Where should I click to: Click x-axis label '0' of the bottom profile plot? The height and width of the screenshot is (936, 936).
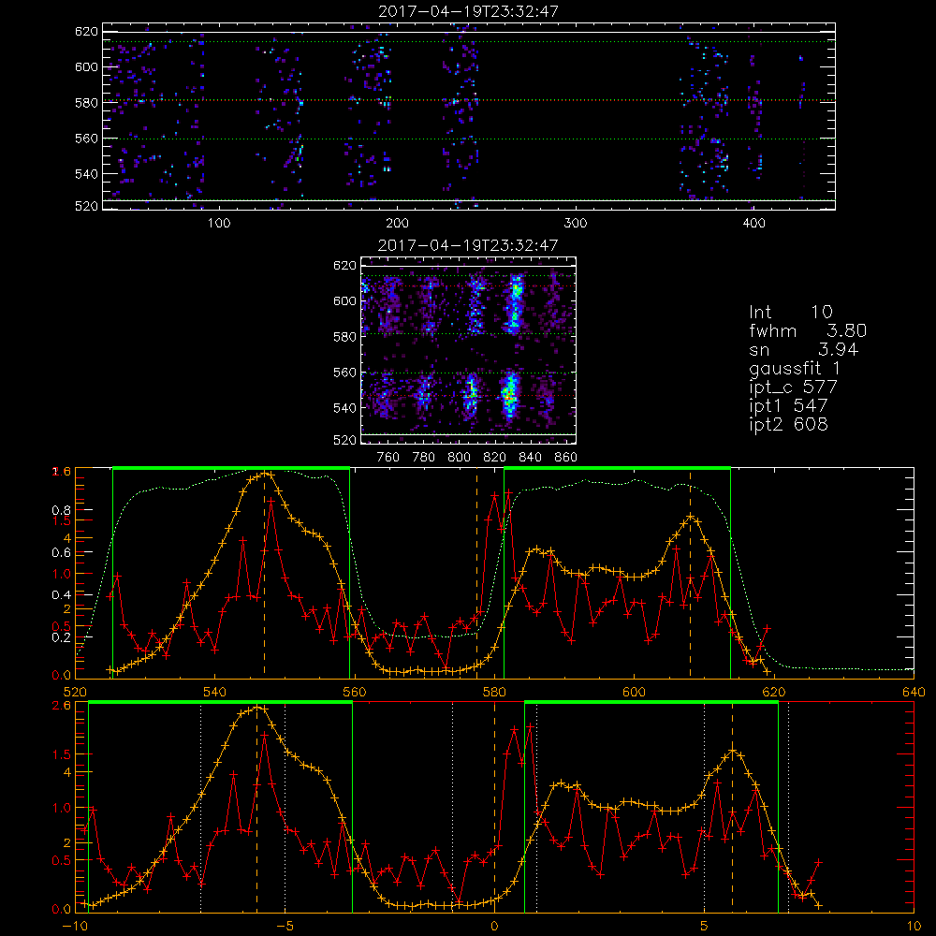click(x=494, y=926)
